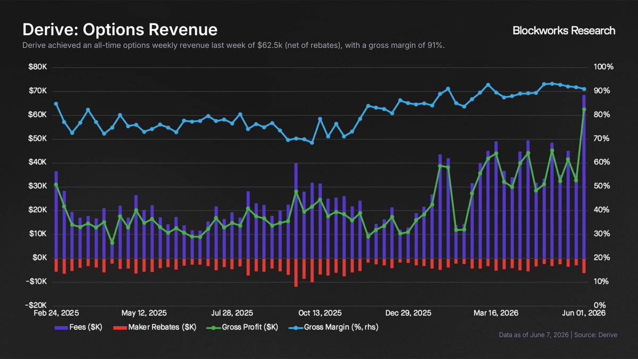638x359 pixels.
Task: Click the $10K left axis label
Action: click(x=39, y=234)
